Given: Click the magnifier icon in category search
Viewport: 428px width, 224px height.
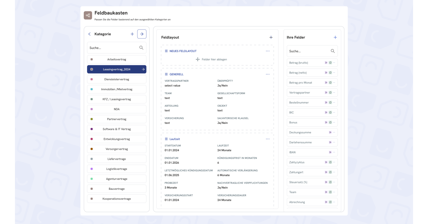Looking at the screenshot, I should point(141,47).
